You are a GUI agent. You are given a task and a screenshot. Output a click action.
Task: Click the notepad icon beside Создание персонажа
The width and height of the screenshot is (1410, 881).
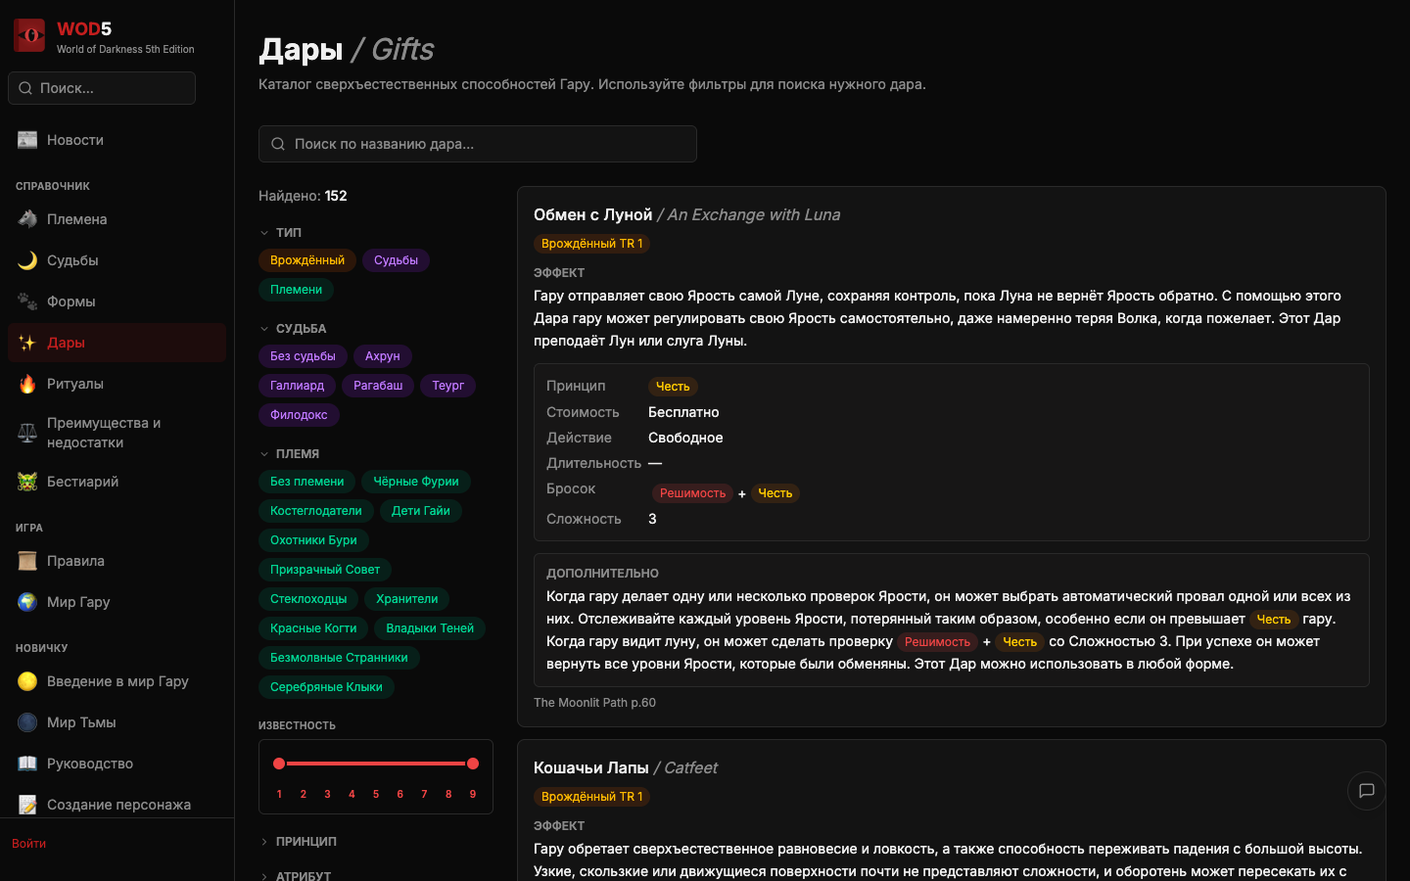[x=27, y=805]
